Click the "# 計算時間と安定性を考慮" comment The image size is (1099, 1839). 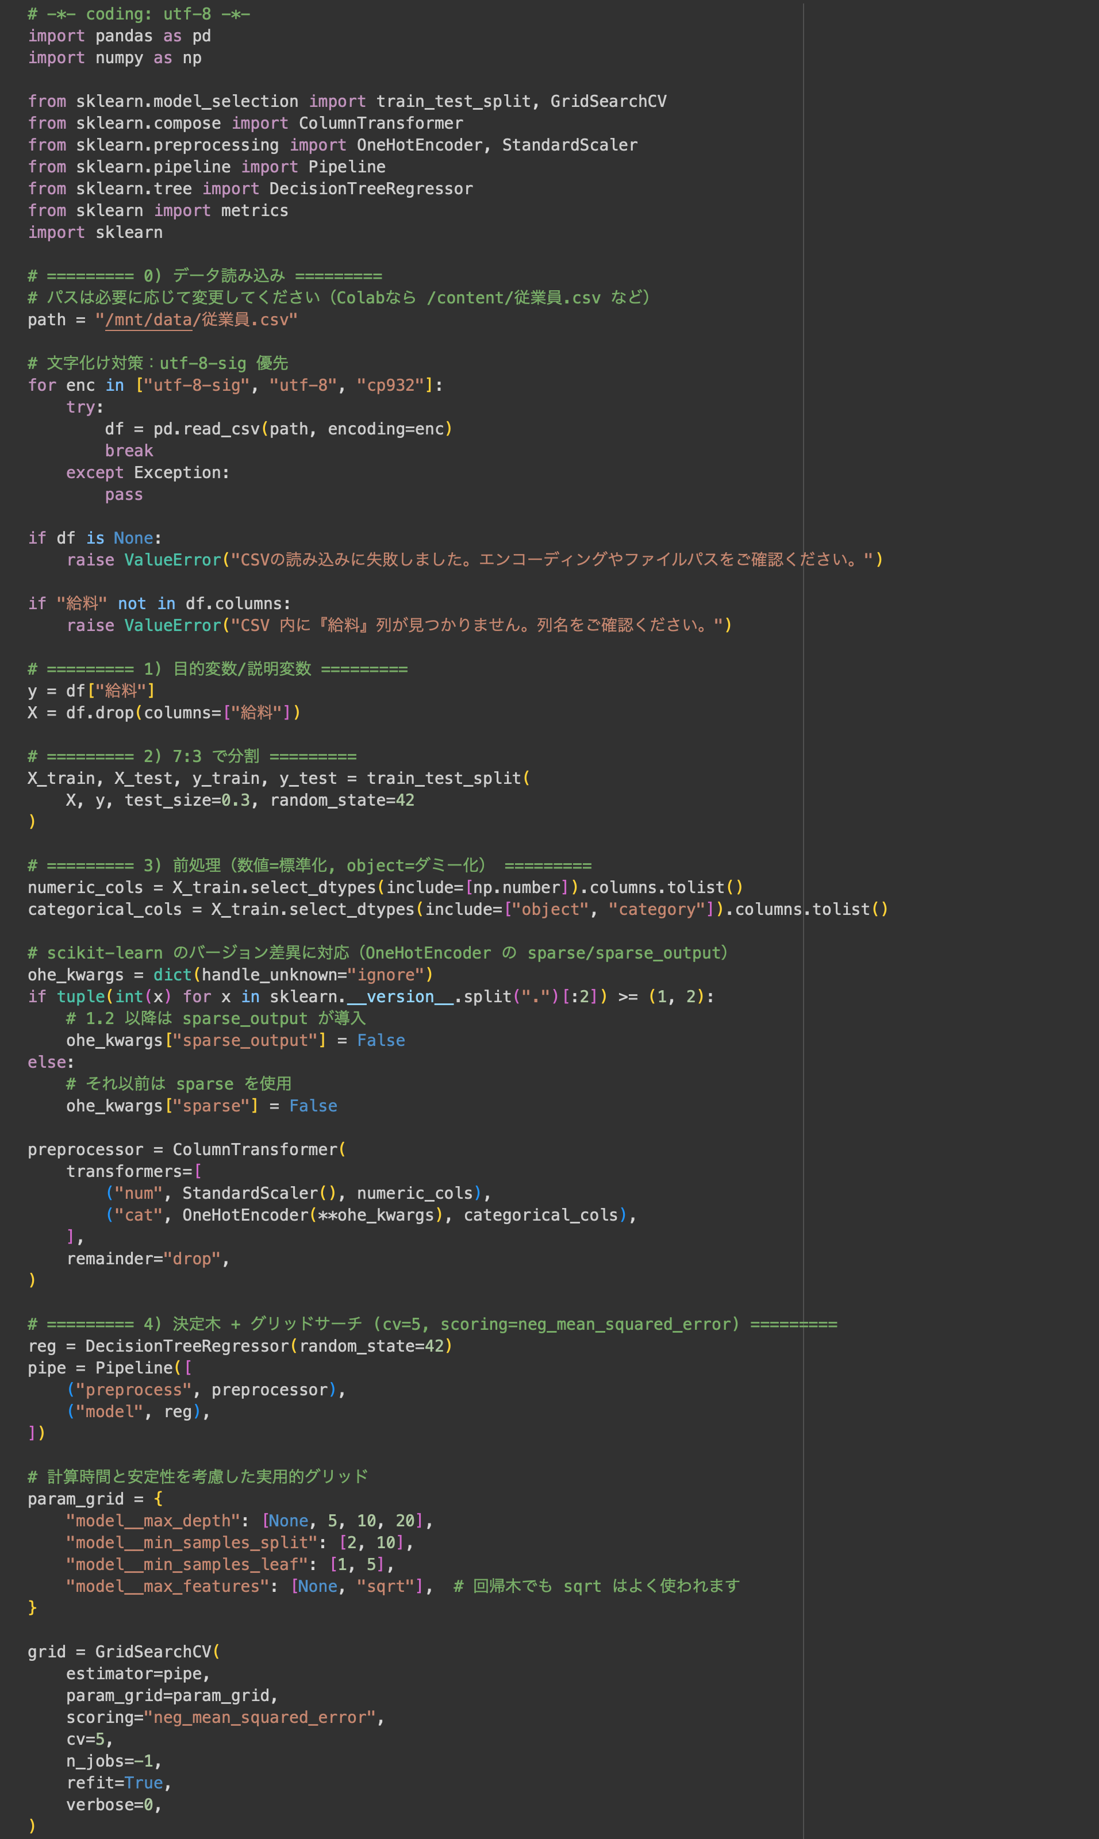click(198, 1477)
